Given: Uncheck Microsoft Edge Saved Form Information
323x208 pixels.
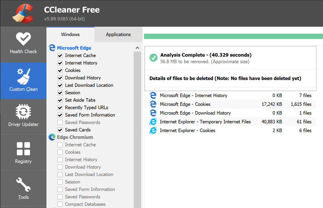Looking at the screenshot, I should [x=60, y=115].
